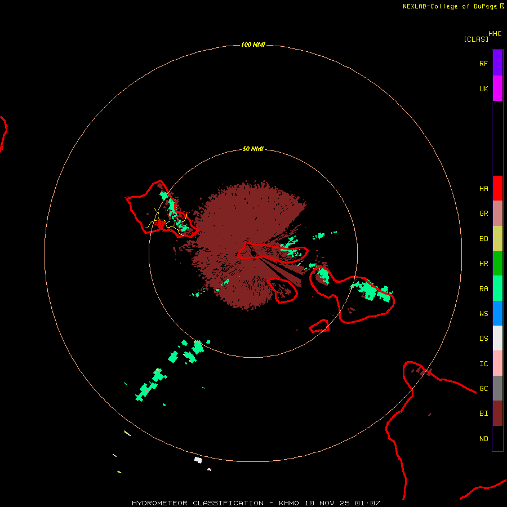
Task: Click the 100 NMI range ring label
Action: click(253, 45)
